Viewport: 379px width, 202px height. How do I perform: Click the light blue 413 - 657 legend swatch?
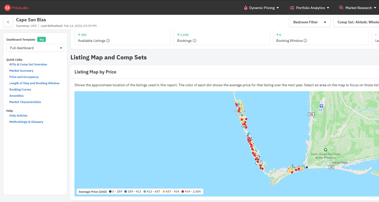[145, 192]
